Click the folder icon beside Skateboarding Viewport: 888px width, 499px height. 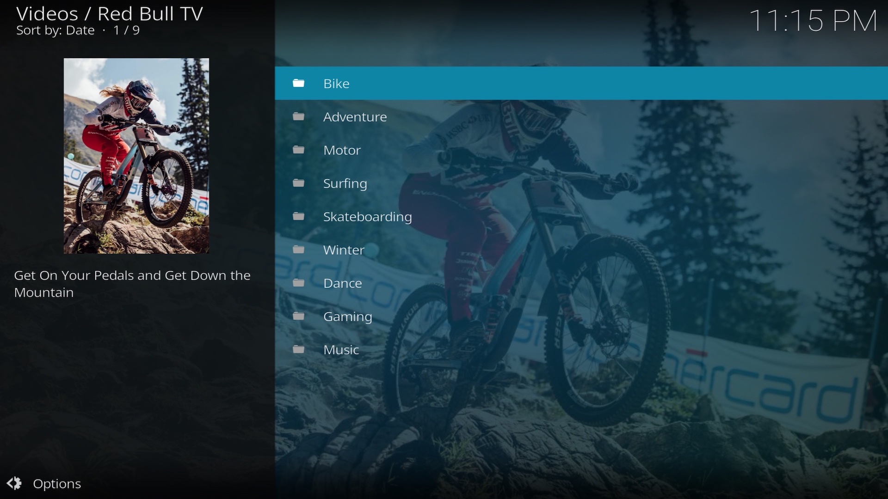(x=299, y=217)
